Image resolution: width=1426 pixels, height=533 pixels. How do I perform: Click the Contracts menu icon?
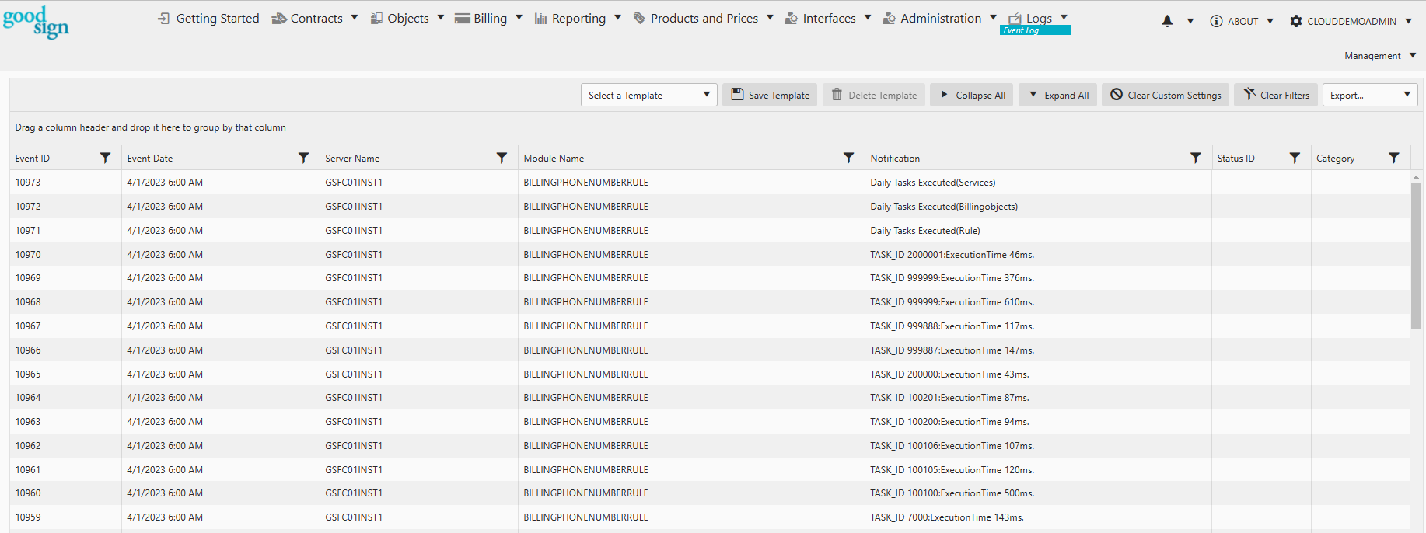[x=278, y=18]
